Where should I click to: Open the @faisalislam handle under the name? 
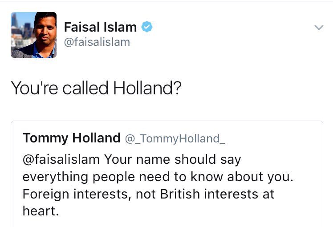(97, 42)
